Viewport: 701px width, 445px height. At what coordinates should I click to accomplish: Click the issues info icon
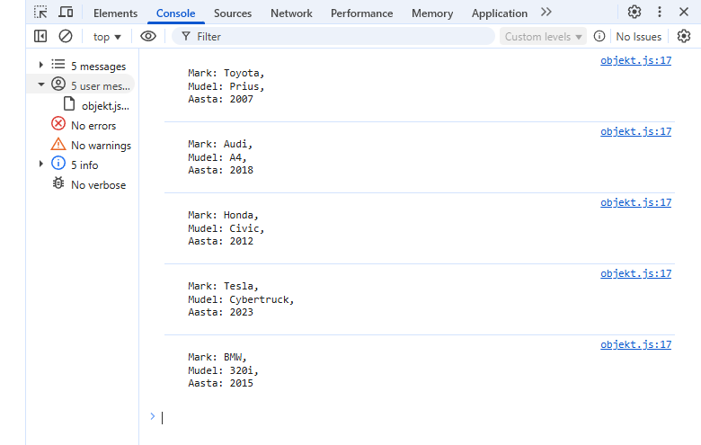(599, 36)
